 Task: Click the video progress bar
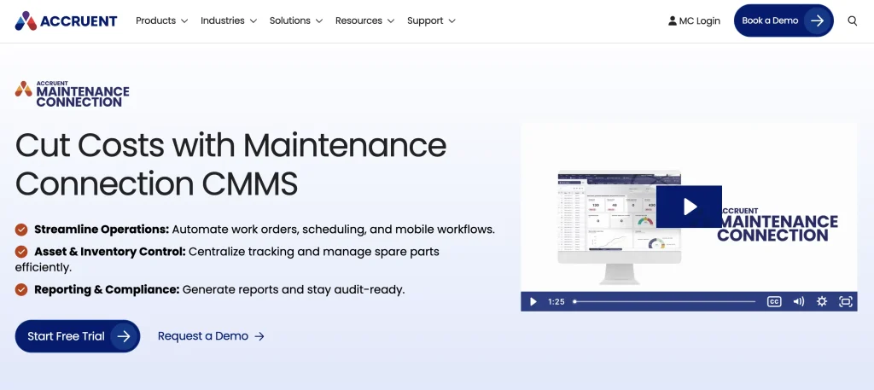click(x=664, y=301)
